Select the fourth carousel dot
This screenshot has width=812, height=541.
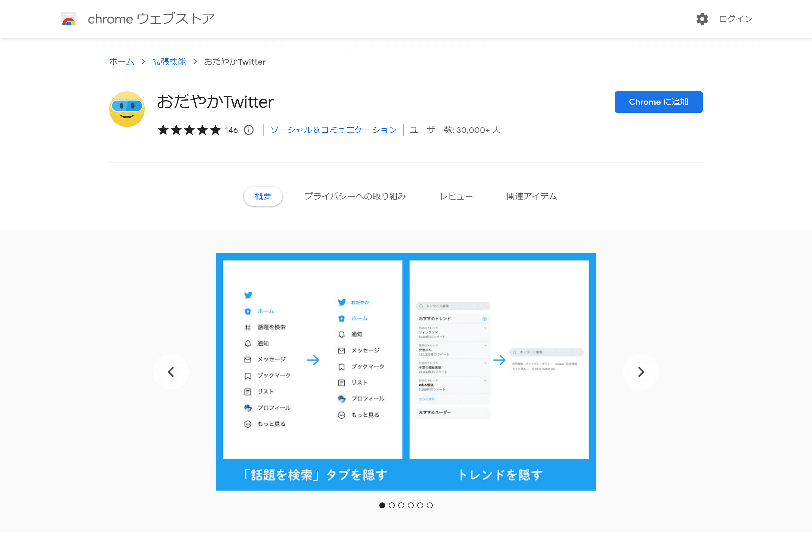coord(410,505)
